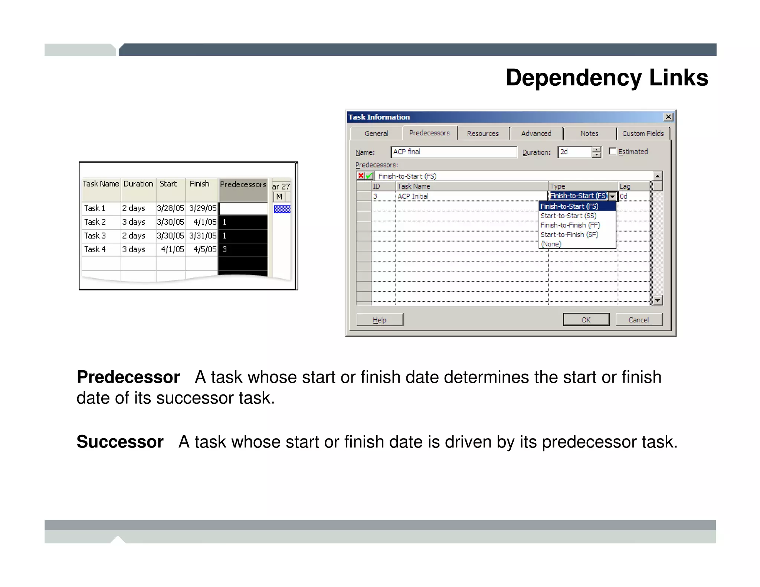This screenshot has height=587, width=760.
Task: Open the Advanced tab
Action: (x=536, y=134)
